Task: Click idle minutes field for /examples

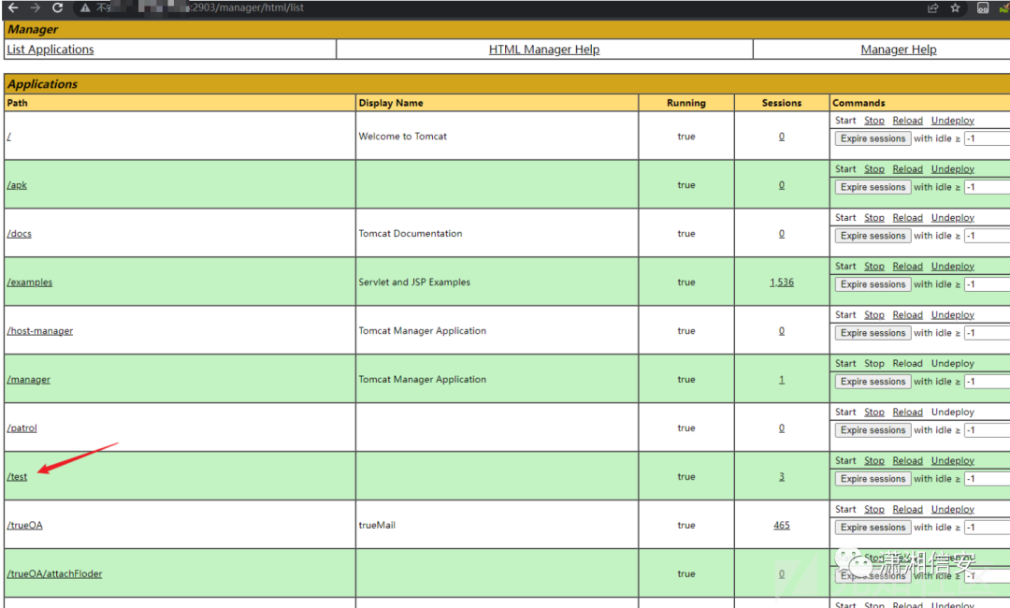Action: [987, 284]
